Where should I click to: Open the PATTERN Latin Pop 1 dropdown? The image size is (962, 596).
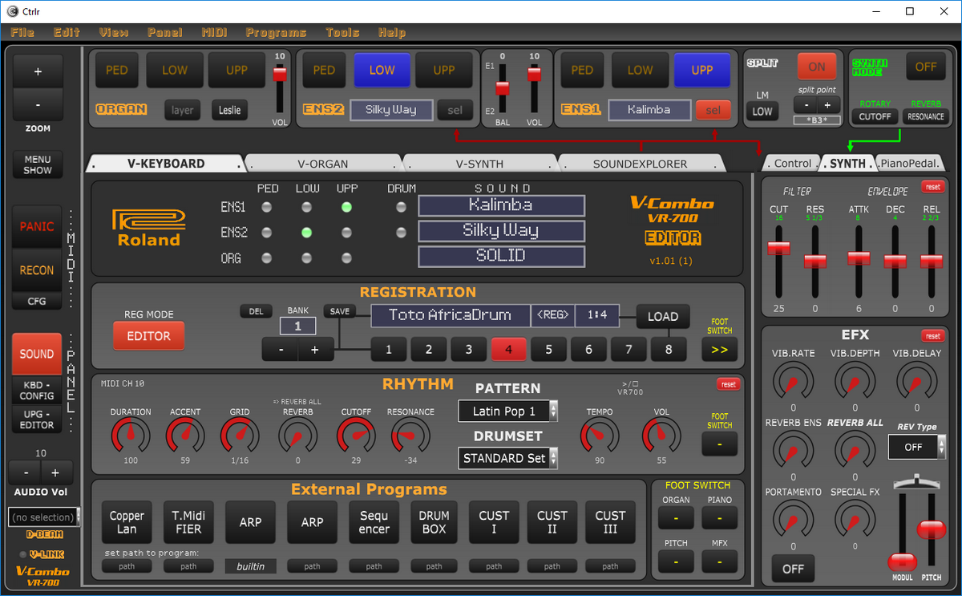click(x=508, y=412)
